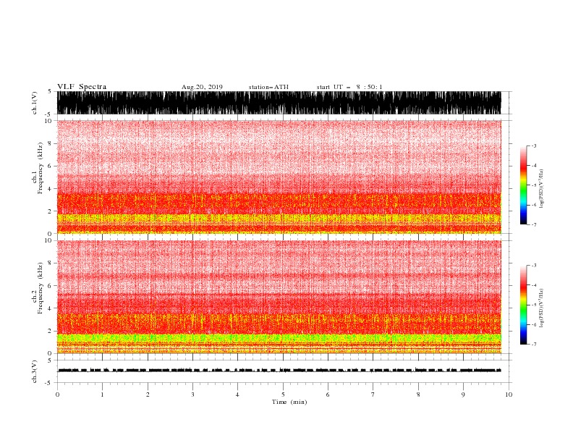The image size is (573, 443).
Task: Click the ch.1 spectrogram plot
Action: [x=279, y=177]
